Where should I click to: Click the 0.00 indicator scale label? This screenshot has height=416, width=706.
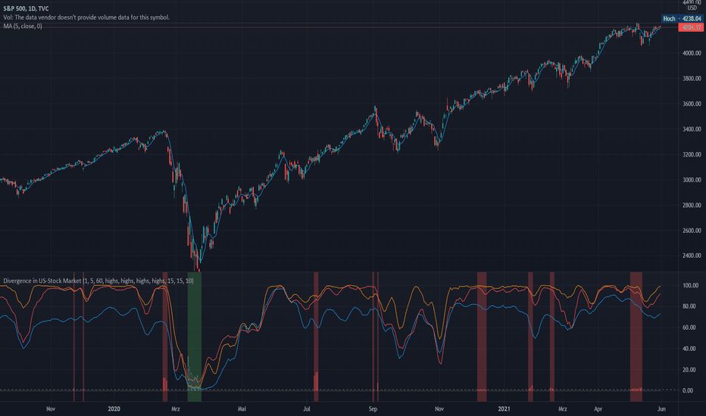(x=688, y=390)
